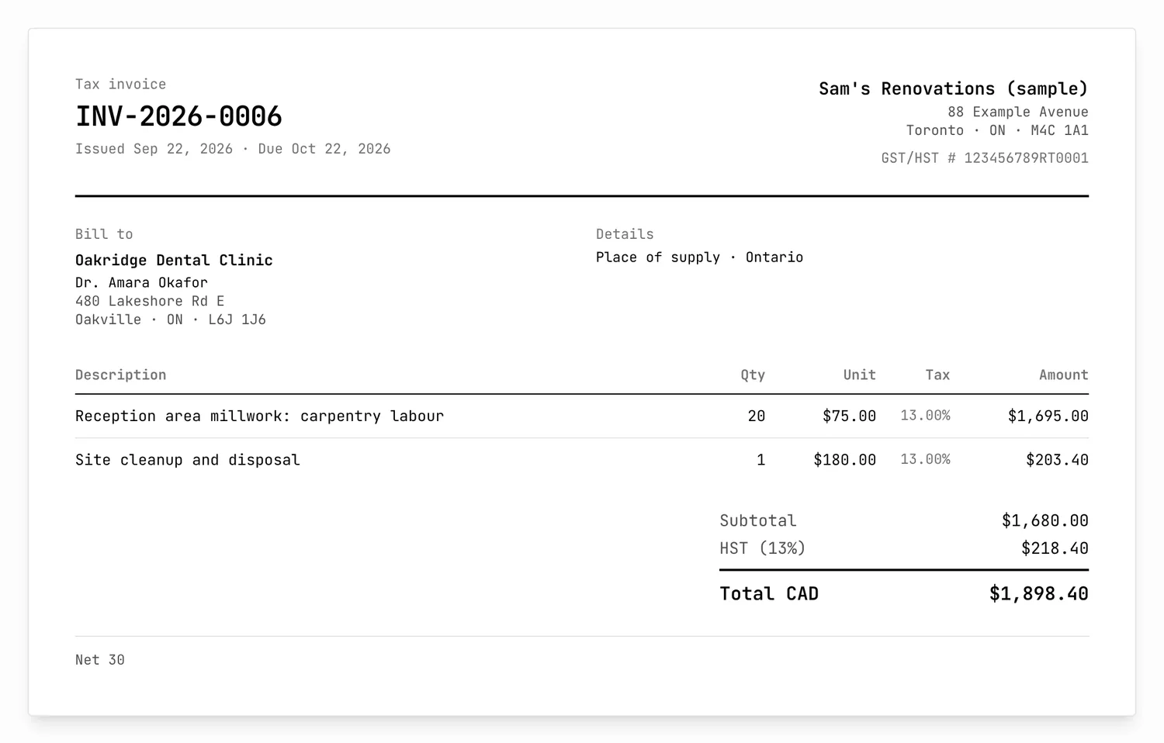
Task: Click the Qty column header
Action: (753, 375)
